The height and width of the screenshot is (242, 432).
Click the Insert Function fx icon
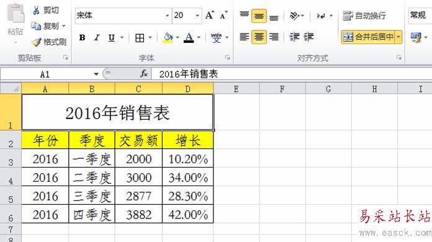tap(144, 74)
